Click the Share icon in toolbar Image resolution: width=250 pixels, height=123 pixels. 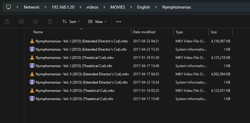(x=36, y=21)
